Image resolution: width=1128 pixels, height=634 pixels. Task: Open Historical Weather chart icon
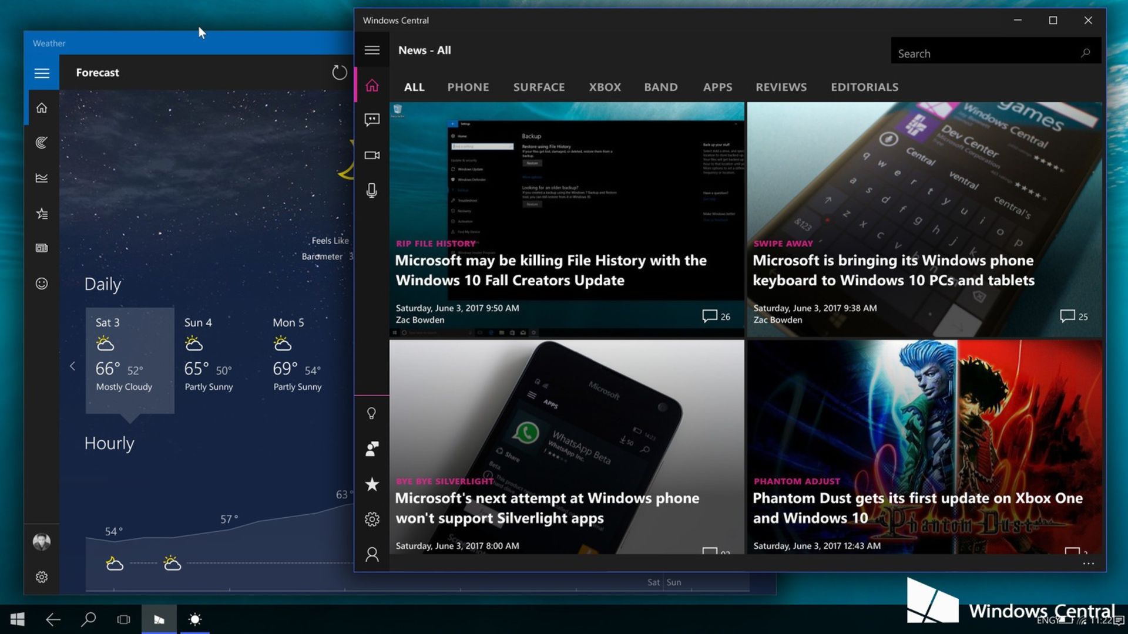point(42,178)
